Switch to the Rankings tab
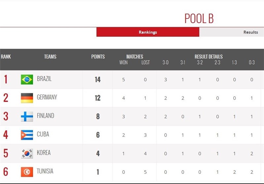This screenshot has height=184, width=264. pos(148,32)
